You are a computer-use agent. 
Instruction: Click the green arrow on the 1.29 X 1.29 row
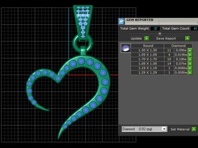click(190, 72)
